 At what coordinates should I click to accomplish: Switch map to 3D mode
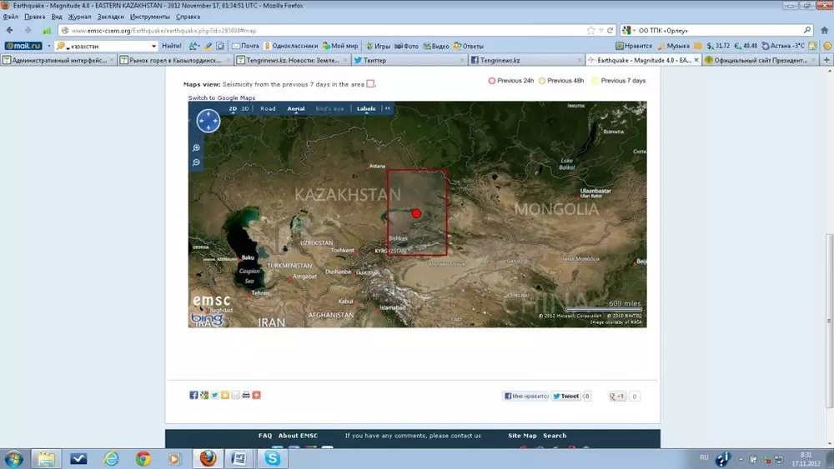(x=245, y=108)
